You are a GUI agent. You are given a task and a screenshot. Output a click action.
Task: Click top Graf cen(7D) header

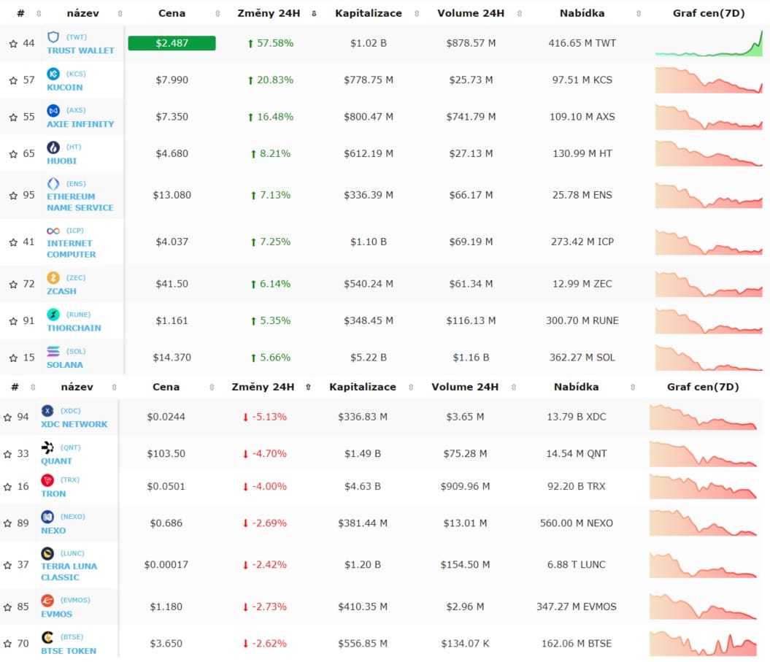(709, 13)
